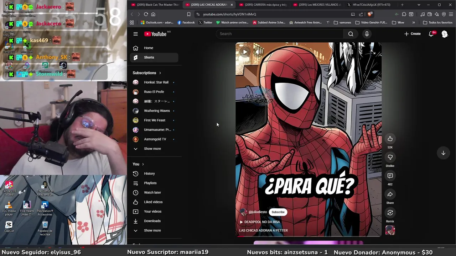456x256 pixels.
Task: Like the Short with thumbs up
Action: pos(390,139)
